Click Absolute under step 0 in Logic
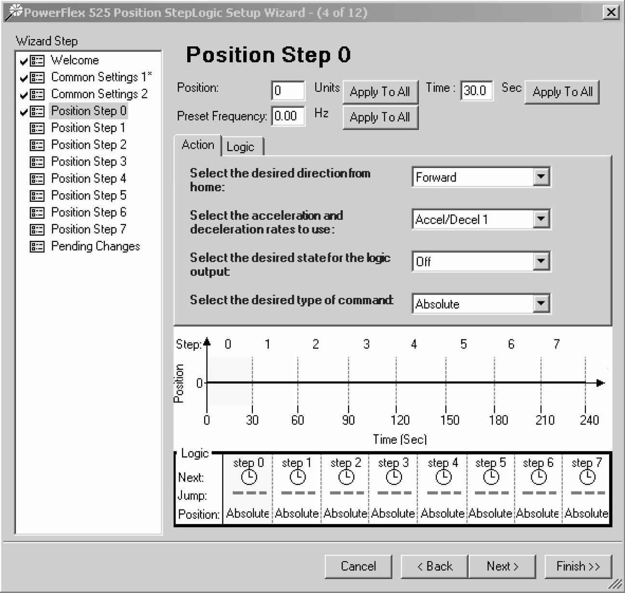The width and height of the screenshot is (625, 593). [x=248, y=513]
